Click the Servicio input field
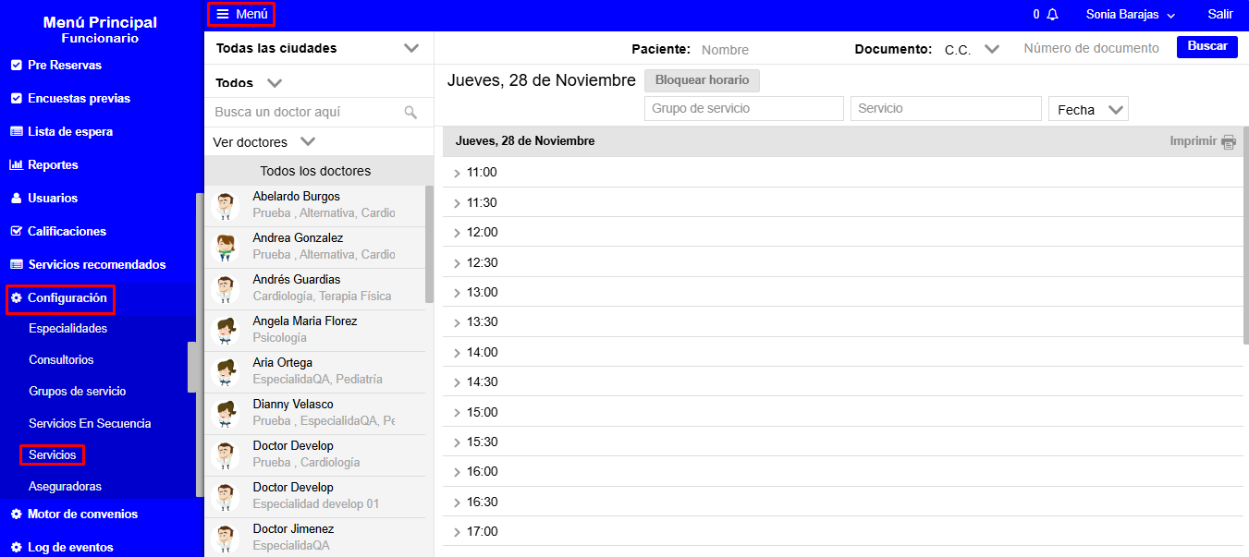 [946, 109]
